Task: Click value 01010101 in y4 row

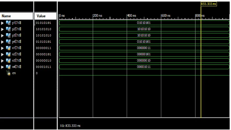Action: click(43, 42)
